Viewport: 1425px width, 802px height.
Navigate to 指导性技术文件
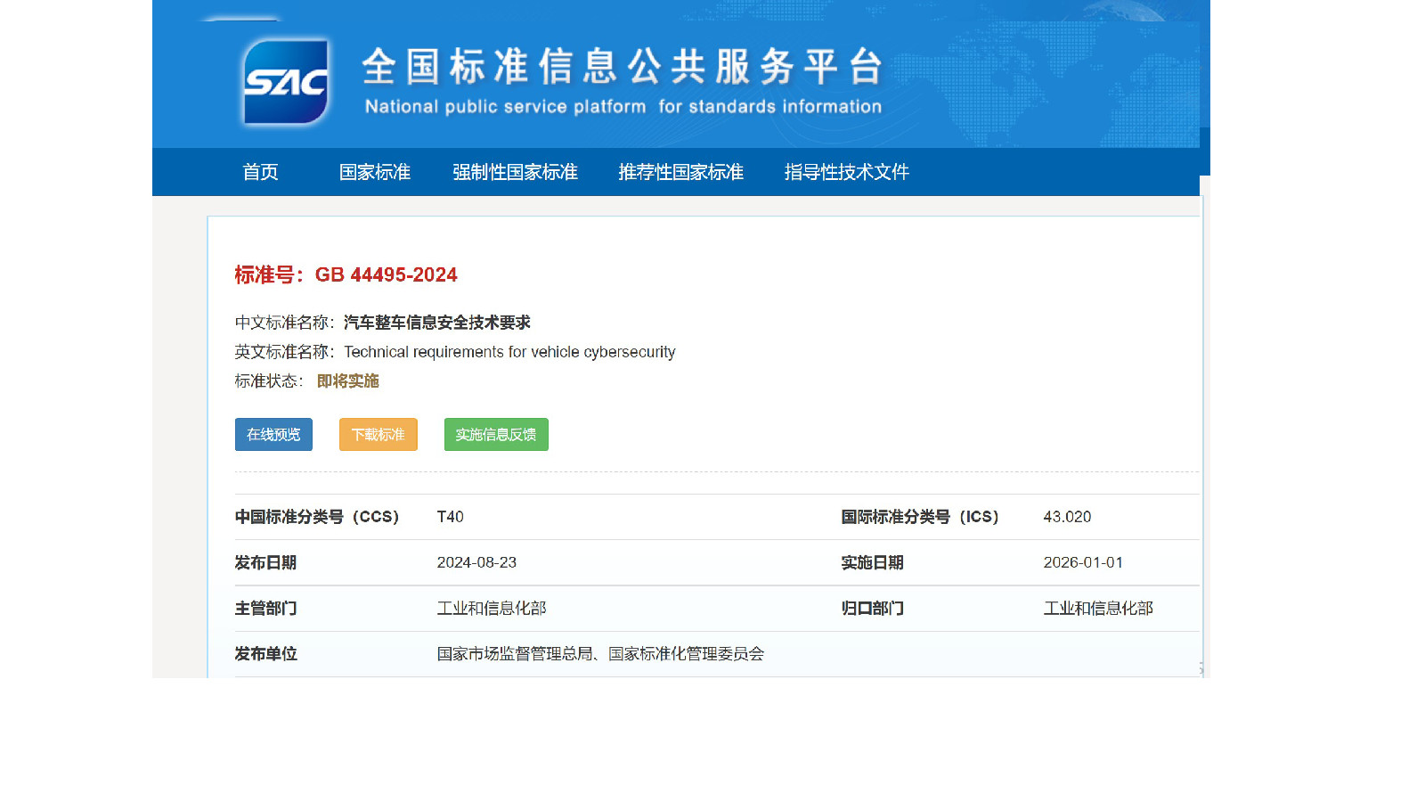click(846, 172)
